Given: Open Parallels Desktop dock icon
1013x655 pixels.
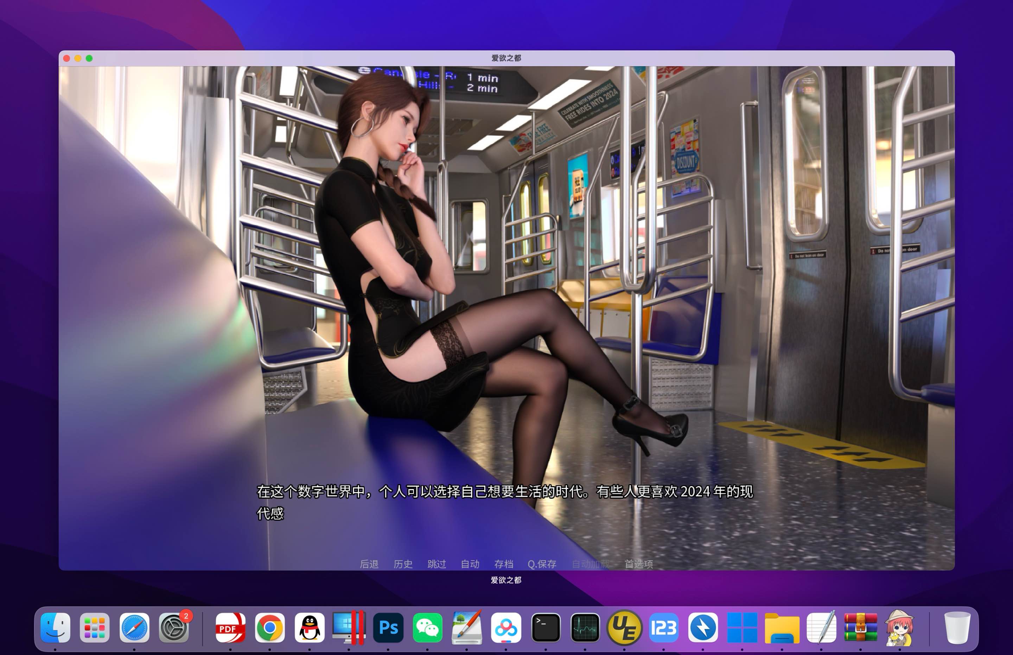Looking at the screenshot, I should (349, 627).
